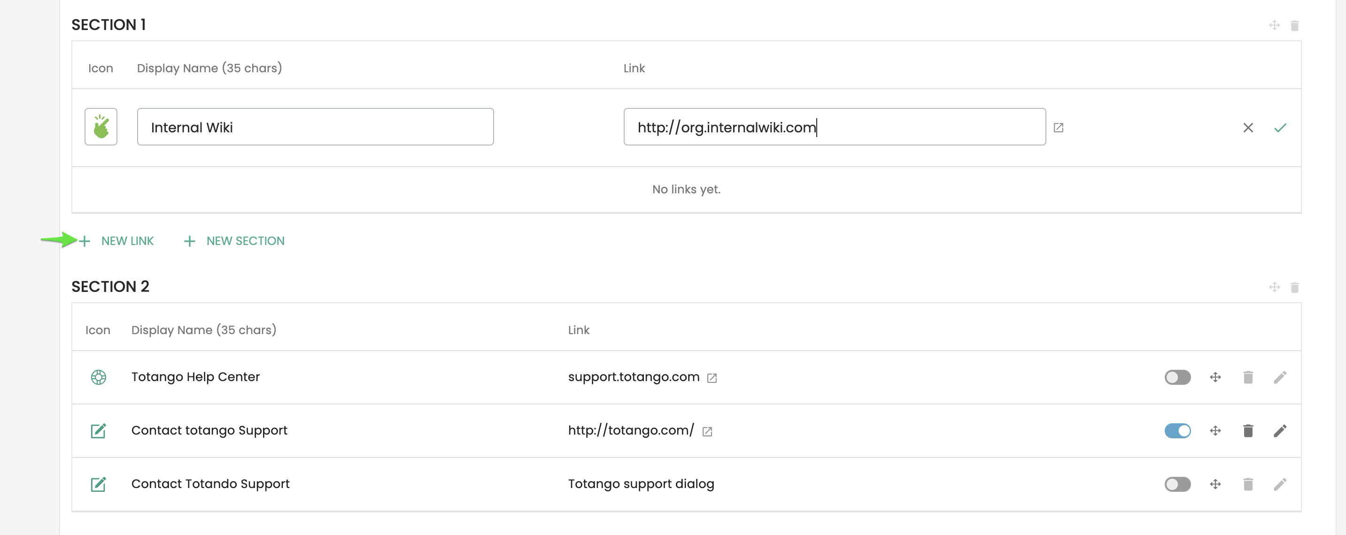Cancel editing the Internal Wiki link
The width and height of the screenshot is (1346, 535).
tap(1248, 127)
